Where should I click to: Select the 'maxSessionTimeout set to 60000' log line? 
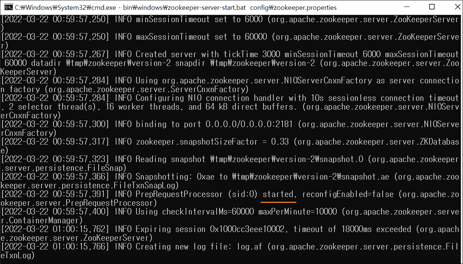point(230,41)
